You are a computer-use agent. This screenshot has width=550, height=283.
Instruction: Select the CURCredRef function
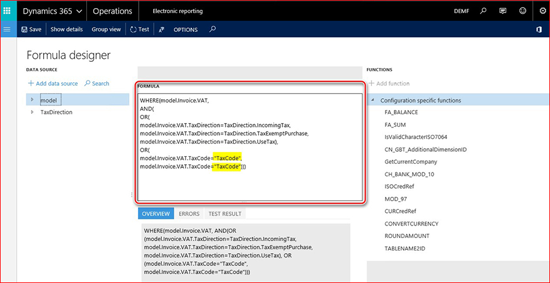pyautogui.click(x=400, y=211)
